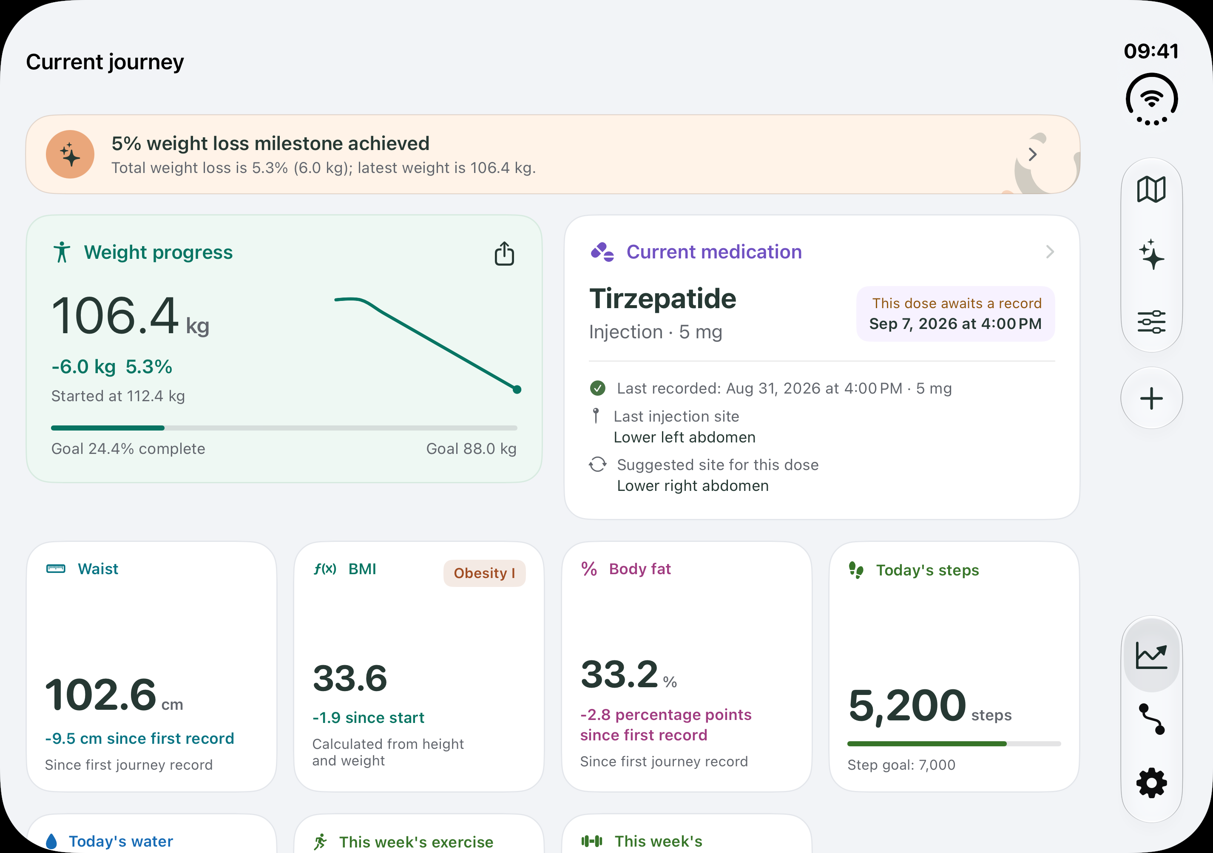Share weight progress via share icon
Viewport: 1213px width, 853px height.
coord(504,254)
